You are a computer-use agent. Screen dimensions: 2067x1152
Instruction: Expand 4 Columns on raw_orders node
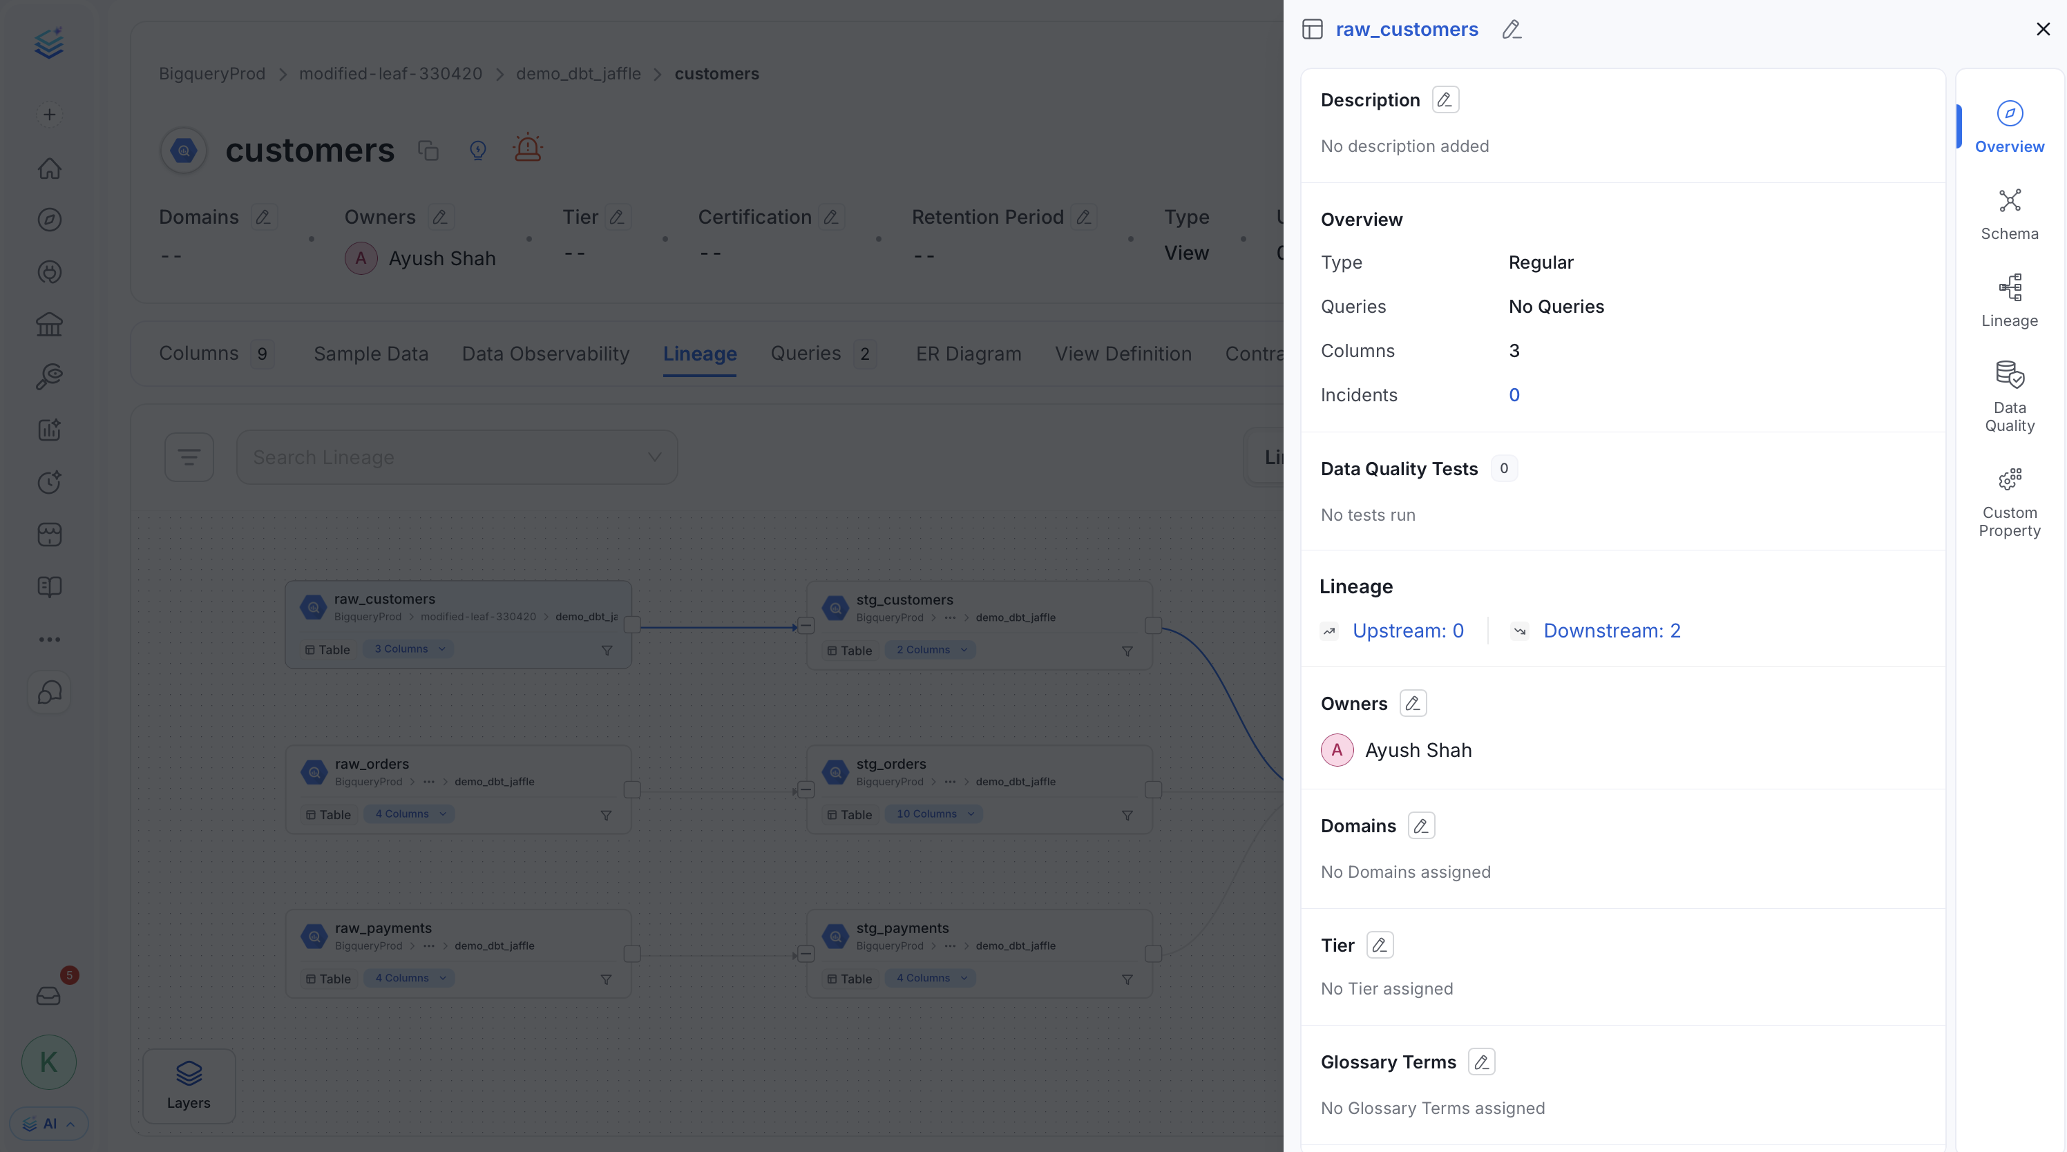[x=410, y=814]
